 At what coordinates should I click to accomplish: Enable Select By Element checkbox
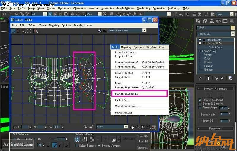pos(200,104)
